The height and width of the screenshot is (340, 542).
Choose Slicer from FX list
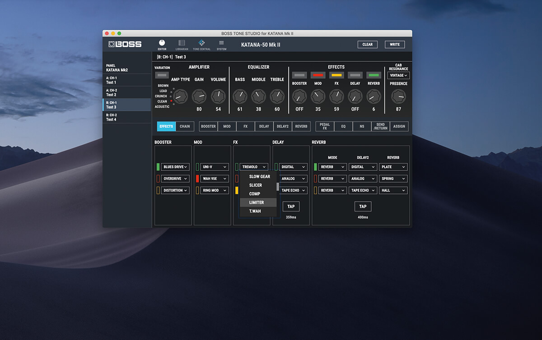pos(258,185)
